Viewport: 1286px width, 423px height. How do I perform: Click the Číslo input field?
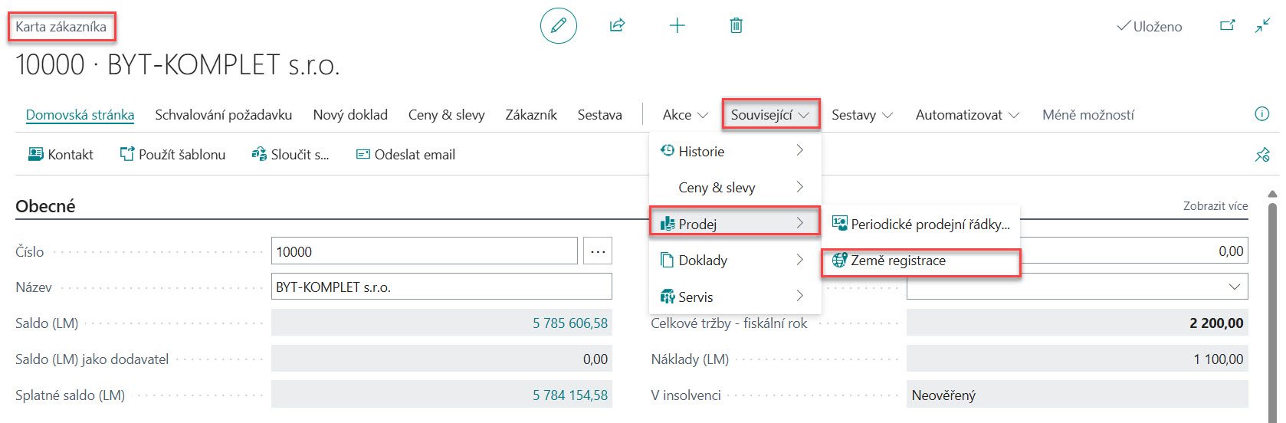tap(425, 251)
